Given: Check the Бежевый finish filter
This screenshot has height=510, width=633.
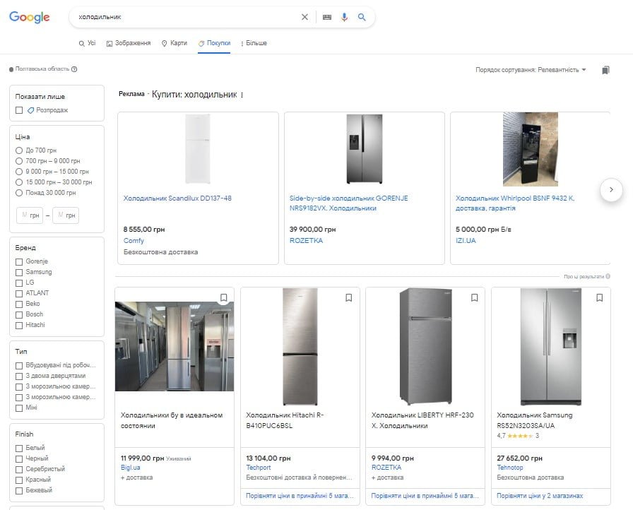Looking at the screenshot, I should pos(19,491).
